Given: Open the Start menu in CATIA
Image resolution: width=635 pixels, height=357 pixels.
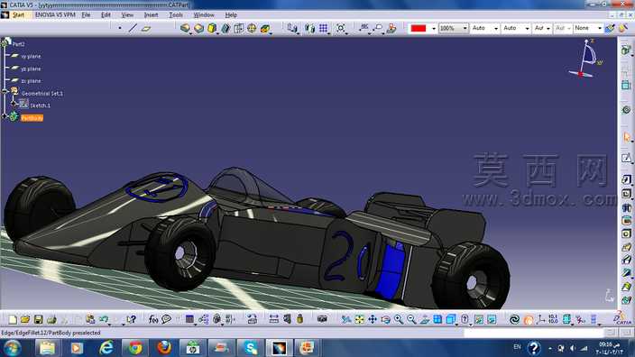Looking at the screenshot, I should 18,15.
